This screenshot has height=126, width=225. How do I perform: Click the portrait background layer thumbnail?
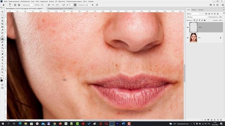point(193,37)
